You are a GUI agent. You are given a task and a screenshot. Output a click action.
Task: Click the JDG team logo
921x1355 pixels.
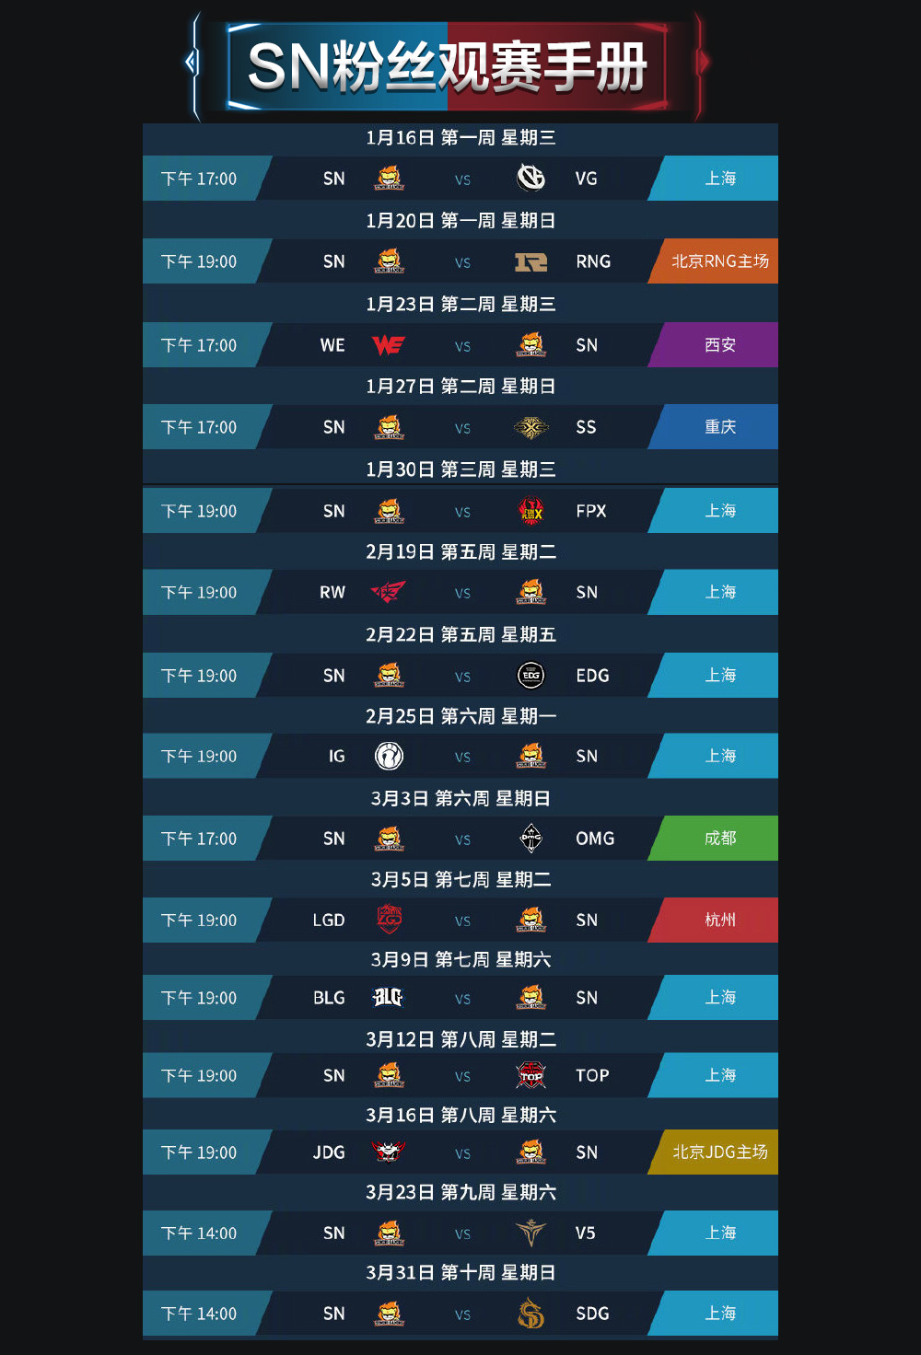(389, 1152)
